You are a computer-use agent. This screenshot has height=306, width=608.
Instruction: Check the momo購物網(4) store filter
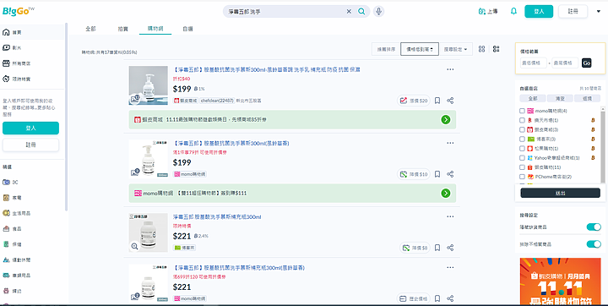522,111
